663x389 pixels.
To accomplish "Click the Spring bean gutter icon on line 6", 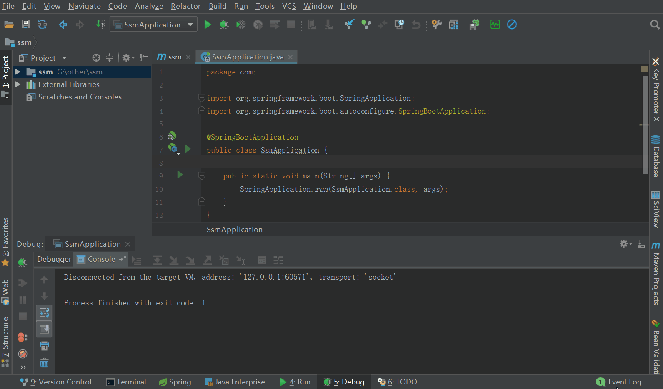I will (x=172, y=136).
